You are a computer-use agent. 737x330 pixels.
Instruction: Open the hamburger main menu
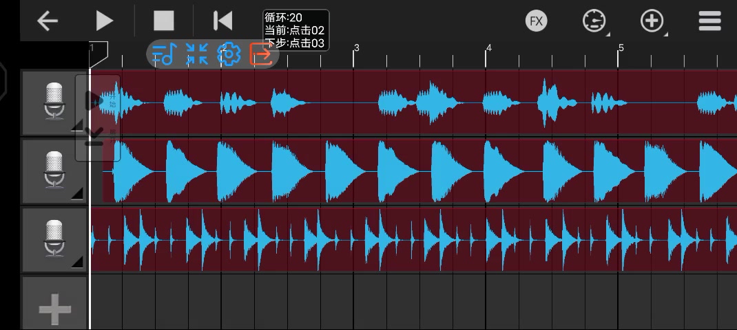tap(709, 21)
